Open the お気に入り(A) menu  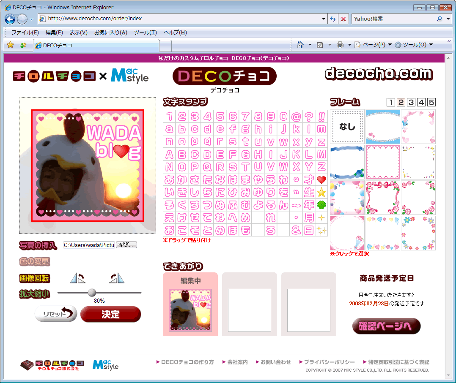(x=110, y=33)
